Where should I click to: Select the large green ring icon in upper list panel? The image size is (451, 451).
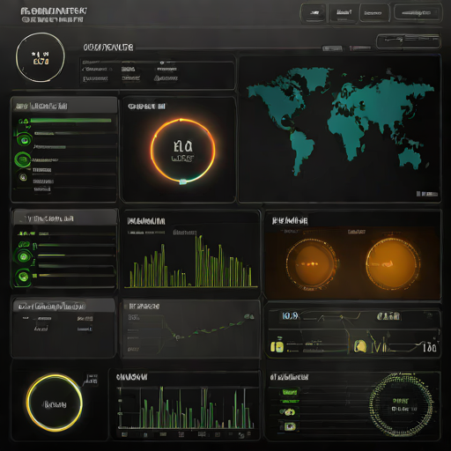coord(22,159)
